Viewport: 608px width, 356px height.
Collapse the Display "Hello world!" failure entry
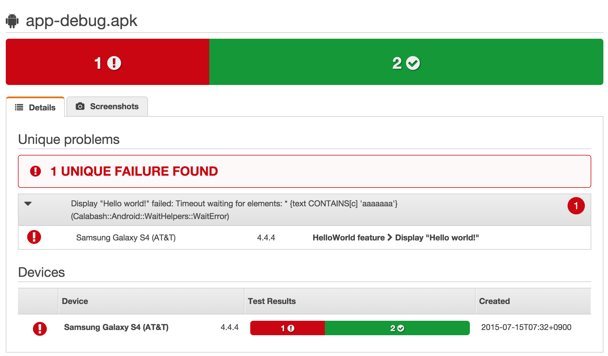point(28,204)
